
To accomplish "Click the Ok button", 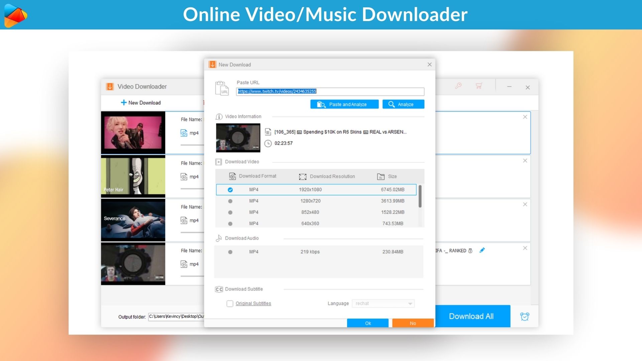I will tap(367, 323).
